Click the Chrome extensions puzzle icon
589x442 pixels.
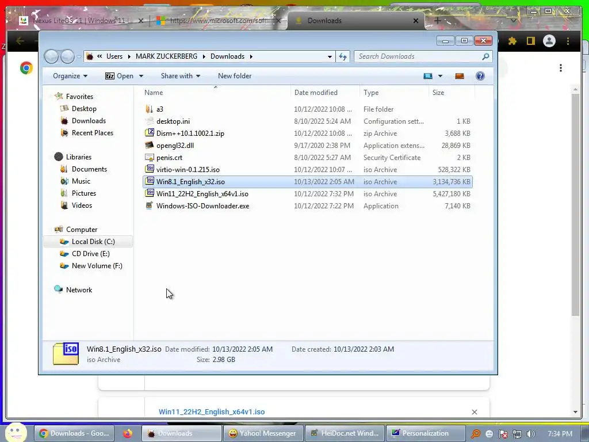512,41
